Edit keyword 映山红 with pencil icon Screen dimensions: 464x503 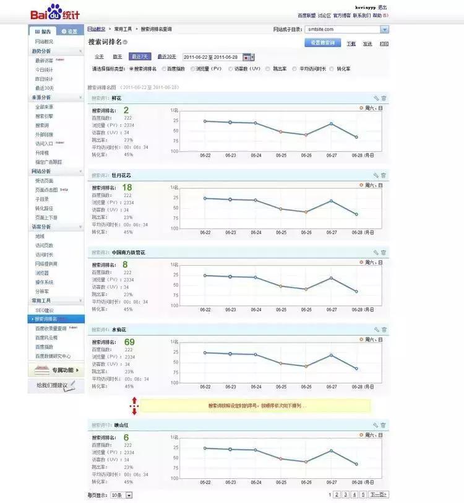(376, 425)
